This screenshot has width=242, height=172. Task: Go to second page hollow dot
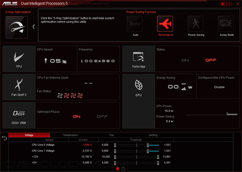tap(123, 169)
